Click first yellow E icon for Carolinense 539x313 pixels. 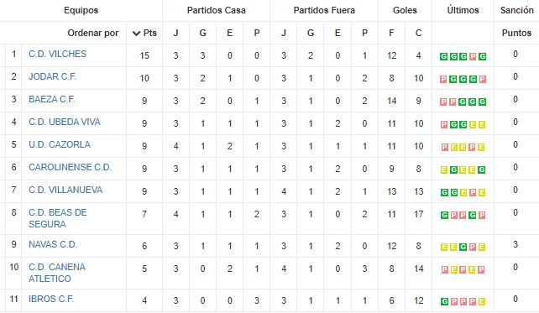[444, 170]
